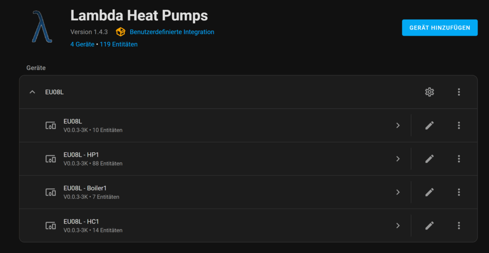Click the custom integration box icon
Screen dimensions: 489x253
click(120, 32)
